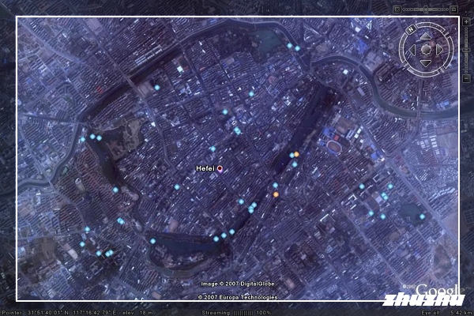474x316 pixels.
Task: Click the Europa Technologies copyright text
Action: coord(237,297)
